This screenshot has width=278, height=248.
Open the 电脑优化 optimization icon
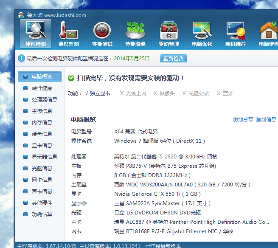(202, 34)
